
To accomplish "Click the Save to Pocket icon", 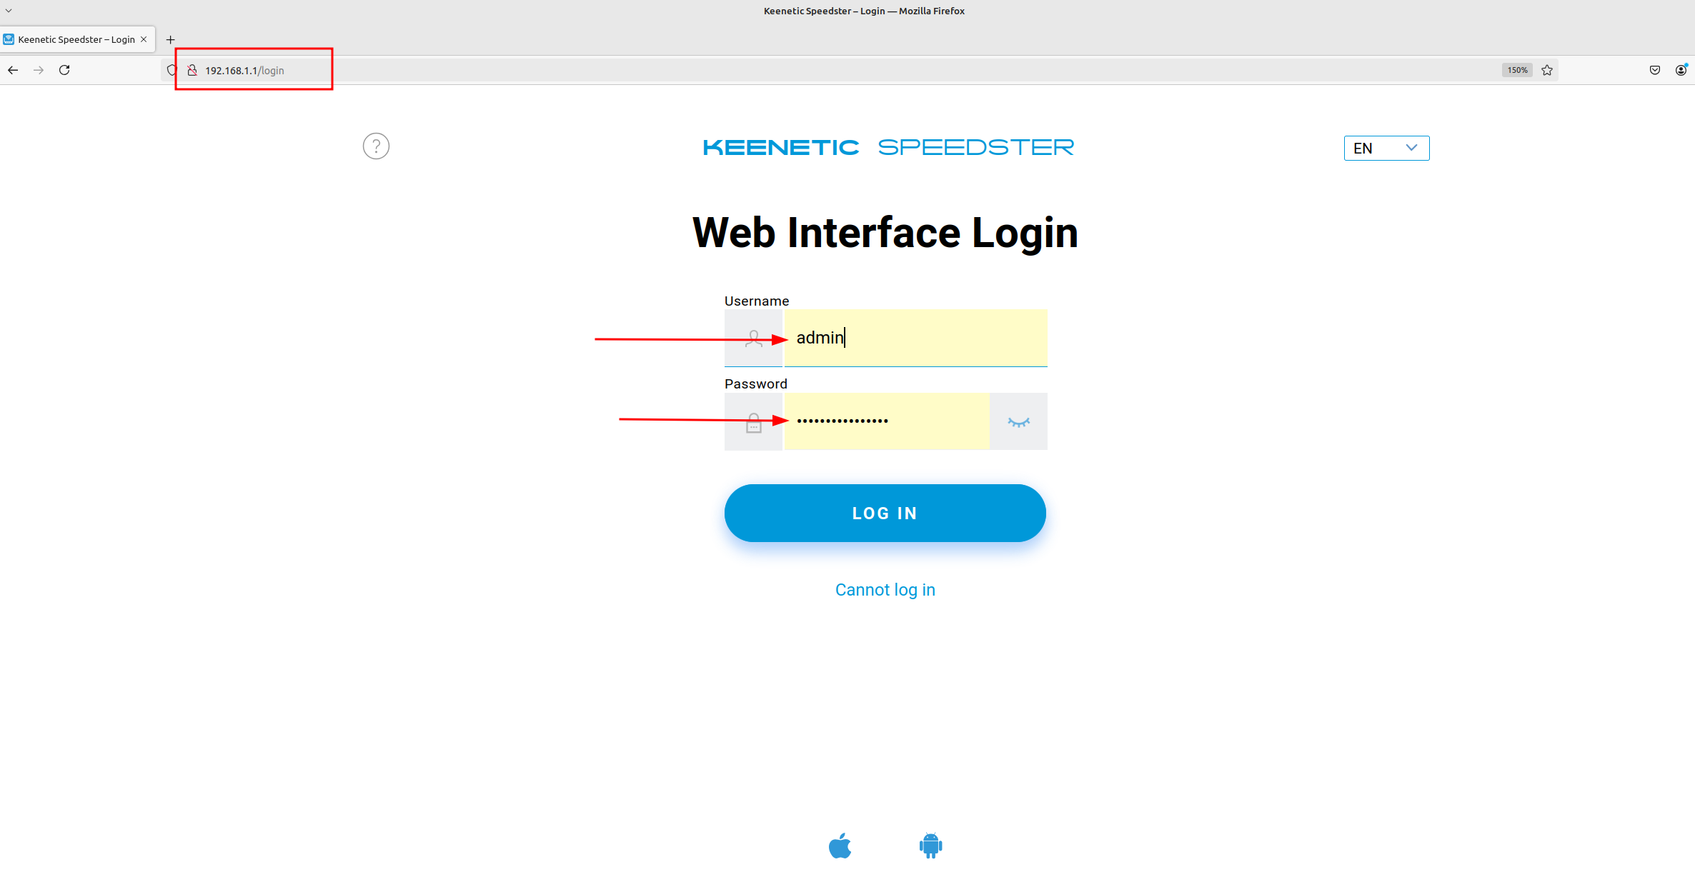I will (1655, 70).
